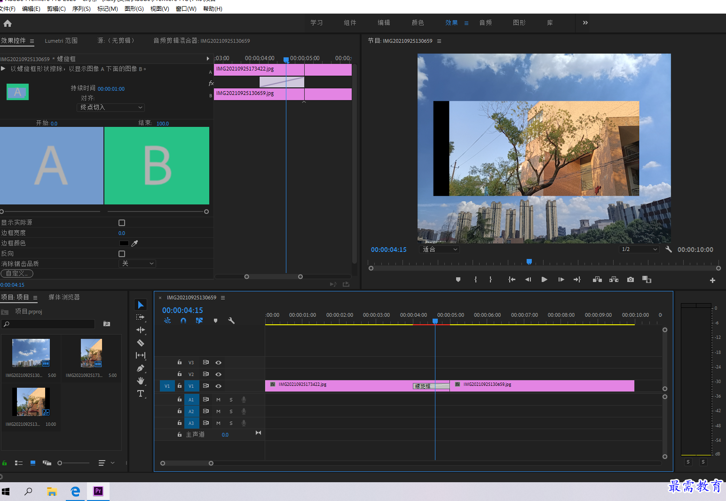Screen dimensions: 726x501
Task: Open the 1/2 playback resolution dropdown
Action: coord(639,249)
